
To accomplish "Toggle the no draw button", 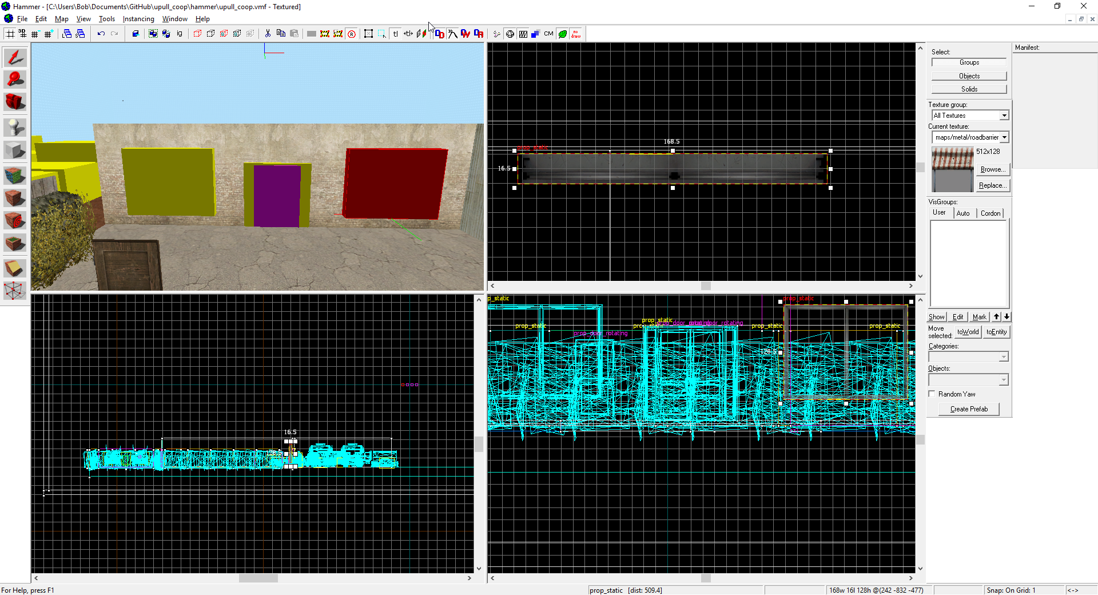I will (576, 34).
